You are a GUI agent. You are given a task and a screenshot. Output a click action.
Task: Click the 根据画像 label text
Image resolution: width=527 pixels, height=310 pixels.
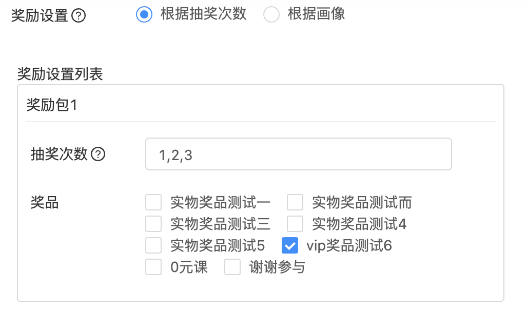[316, 14]
